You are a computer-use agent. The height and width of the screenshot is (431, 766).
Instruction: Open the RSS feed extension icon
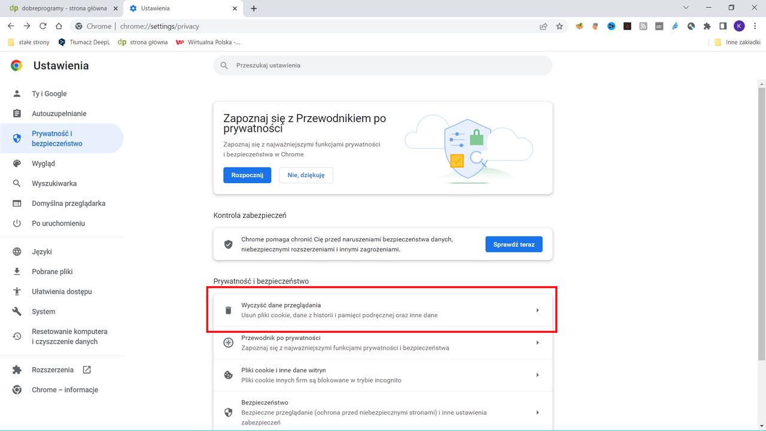[643, 26]
